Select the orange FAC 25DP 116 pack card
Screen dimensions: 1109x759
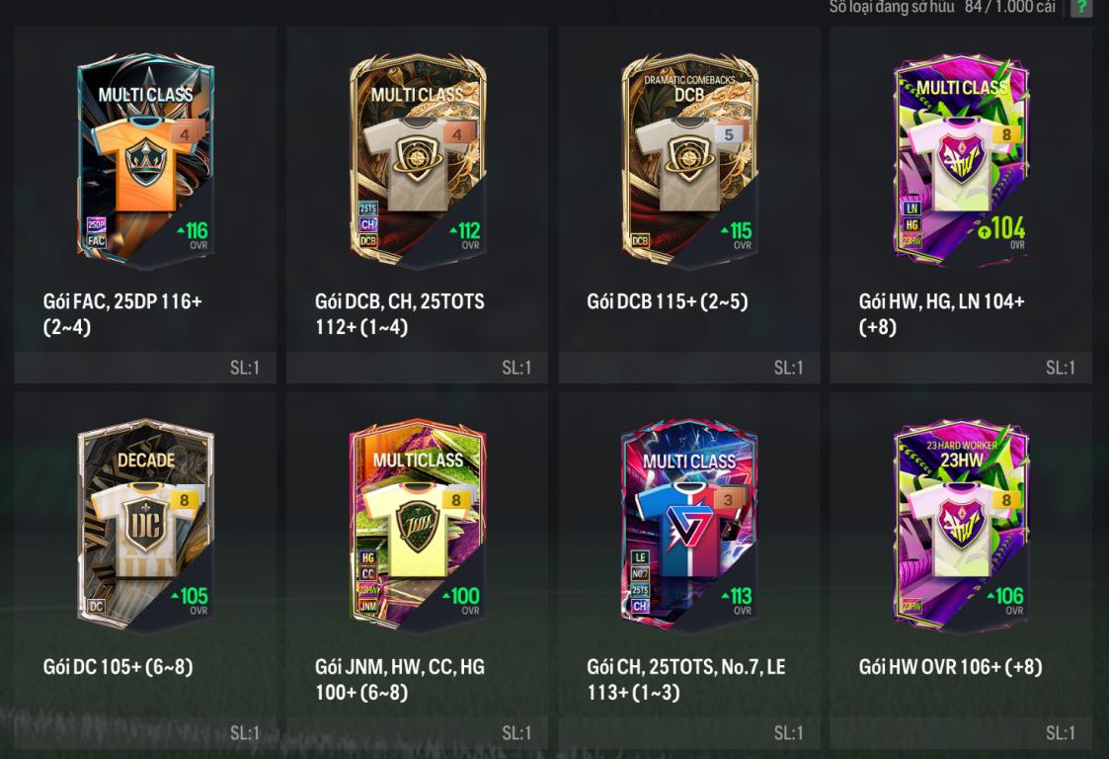pos(146,161)
